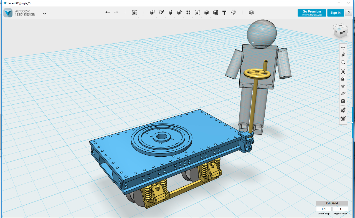Click the FRONT face of the view cube

coord(343,32)
